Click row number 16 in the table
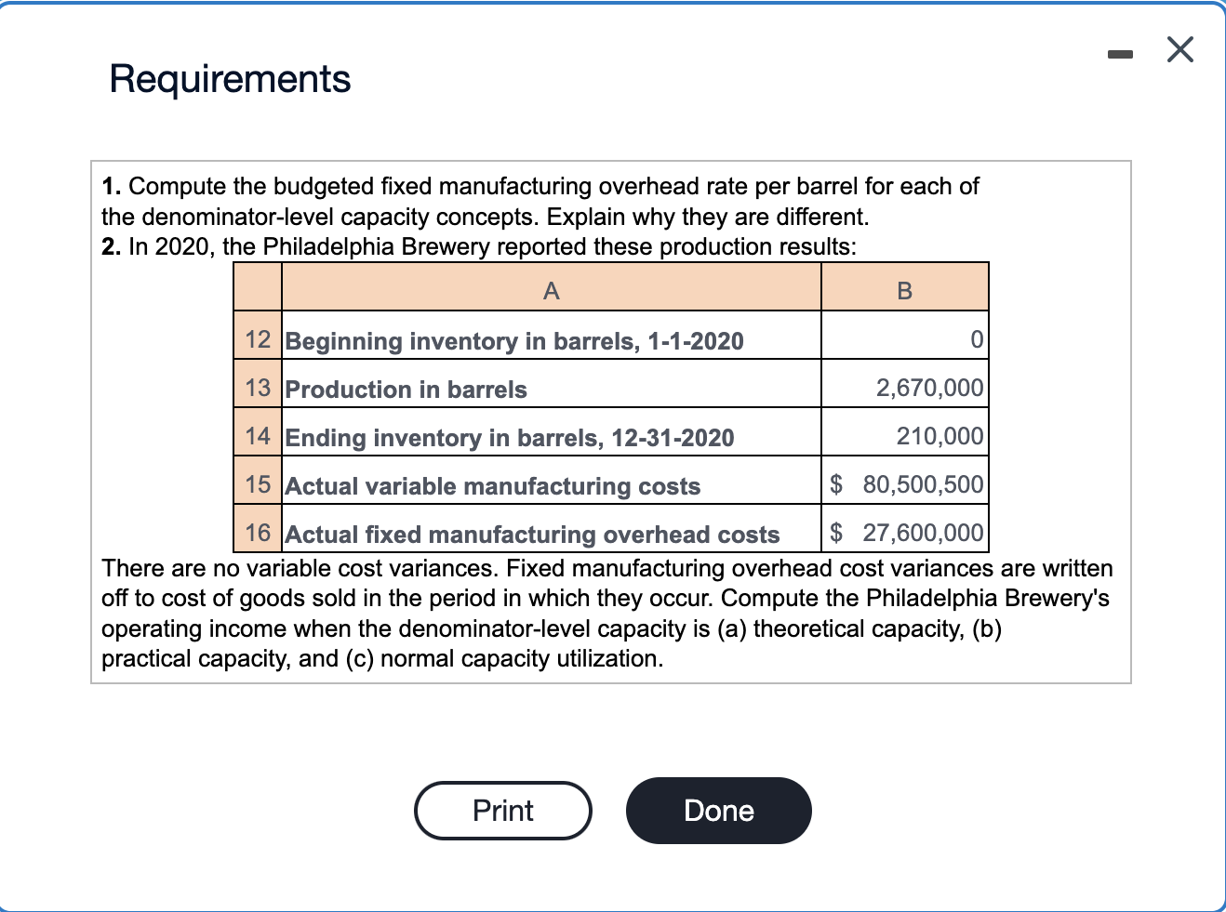Viewport: 1226px width, 912px height. tap(257, 533)
